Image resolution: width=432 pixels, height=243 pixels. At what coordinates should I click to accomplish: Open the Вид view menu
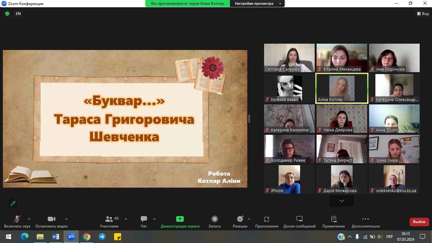click(x=423, y=14)
